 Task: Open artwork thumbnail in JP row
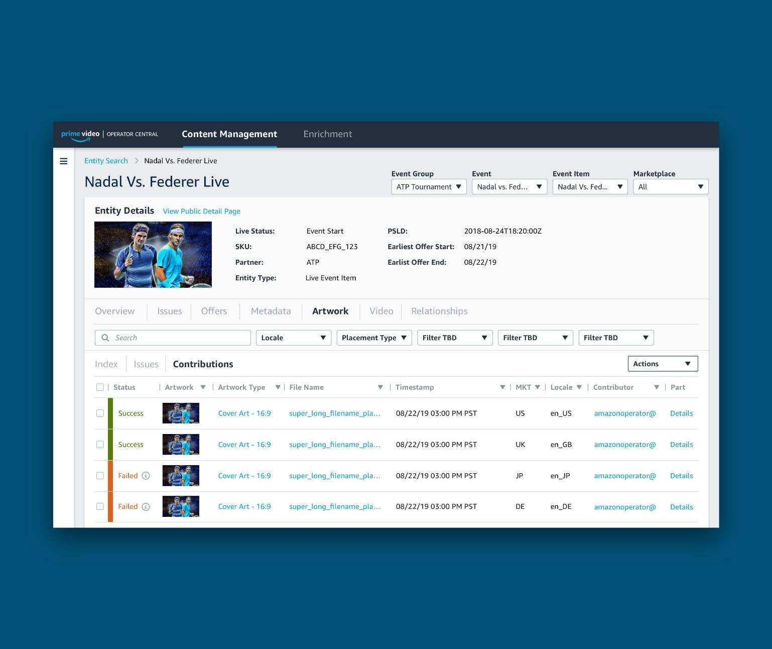[x=181, y=476]
